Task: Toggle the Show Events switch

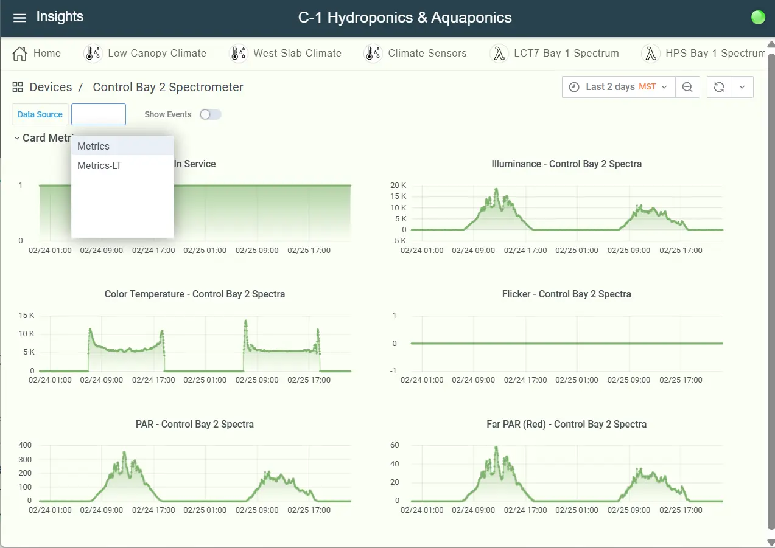Action: 211,114
